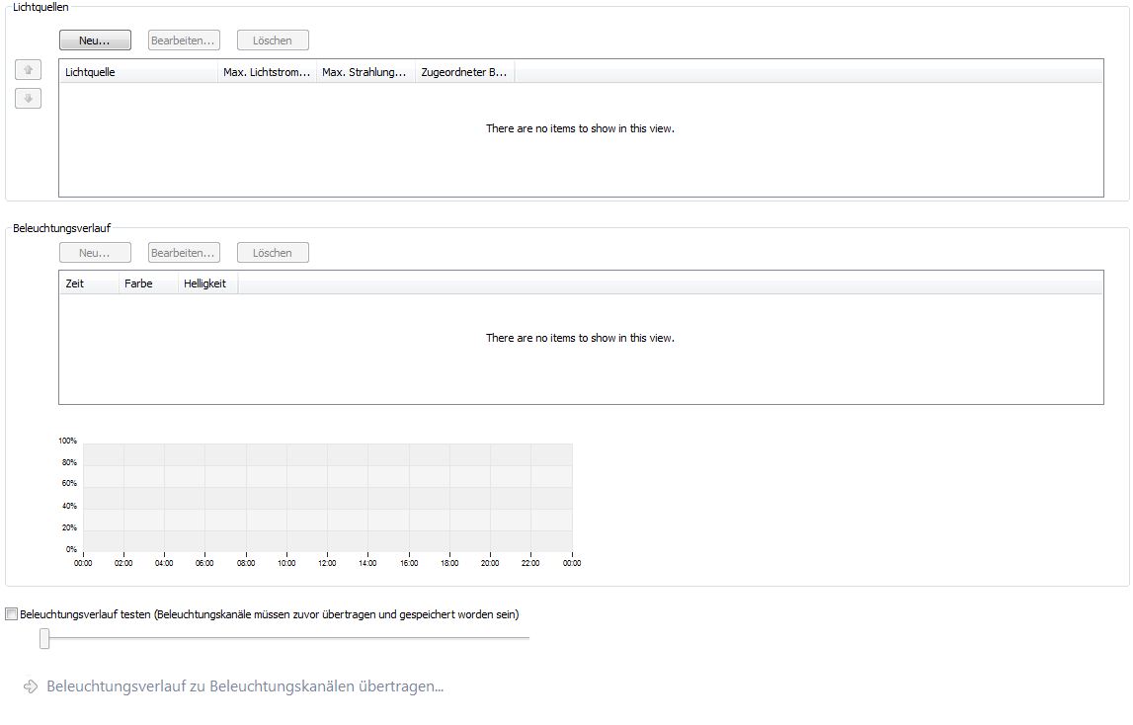Click the move down arrow icon
Image resolution: width=1133 pixels, height=725 pixels.
pos(28,99)
